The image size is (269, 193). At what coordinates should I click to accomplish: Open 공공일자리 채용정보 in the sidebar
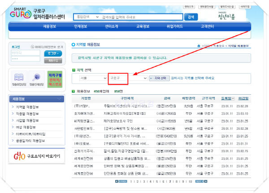point(30,140)
